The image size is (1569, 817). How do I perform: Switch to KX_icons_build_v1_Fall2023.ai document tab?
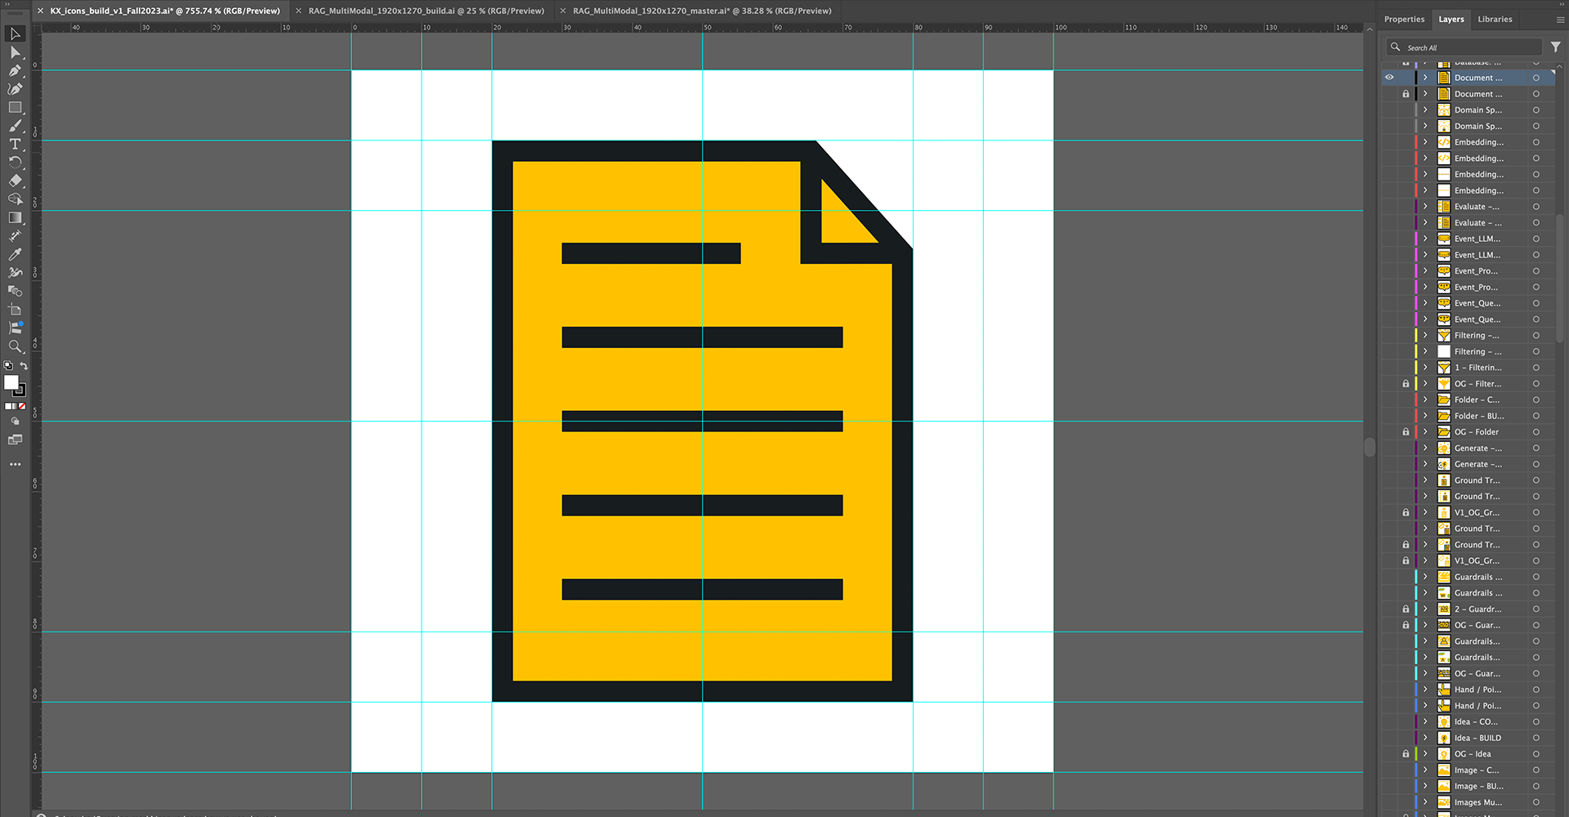pos(165,11)
